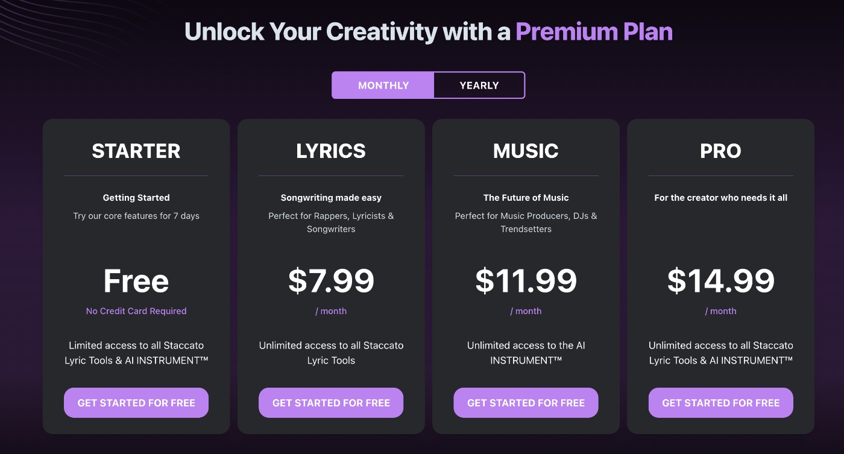Click the No Credit Card Required link
Screen dimensions: 844x454
(136, 311)
